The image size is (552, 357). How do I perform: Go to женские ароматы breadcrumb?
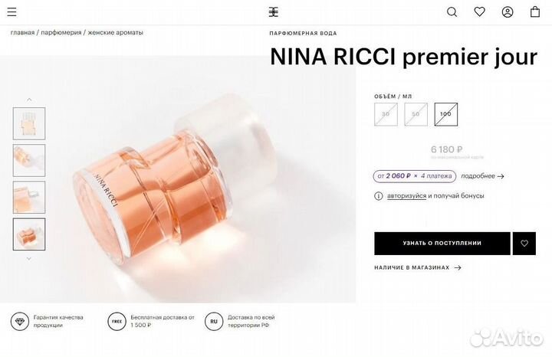click(x=115, y=33)
